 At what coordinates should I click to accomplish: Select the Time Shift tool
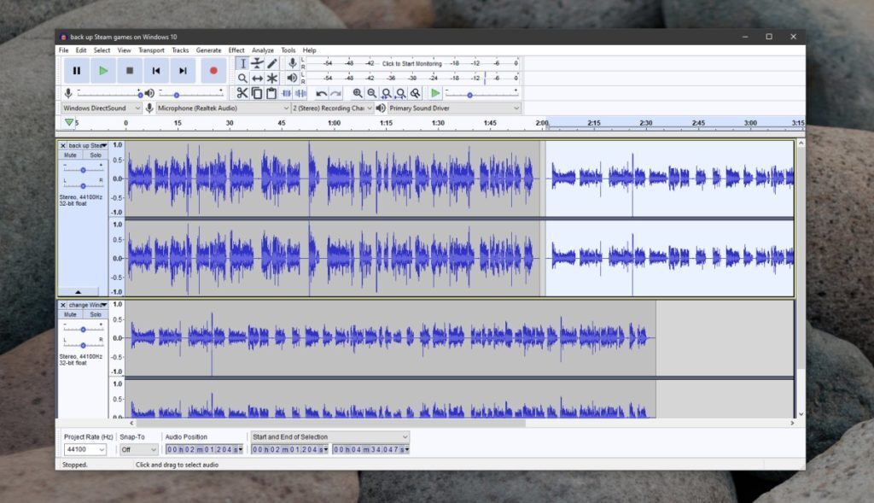258,78
